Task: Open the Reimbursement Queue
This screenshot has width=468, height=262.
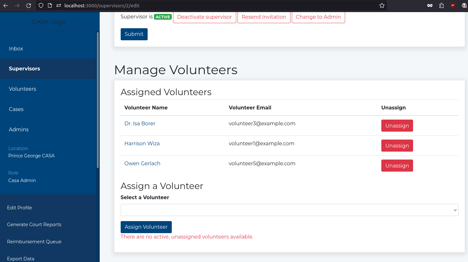Action: click(34, 242)
